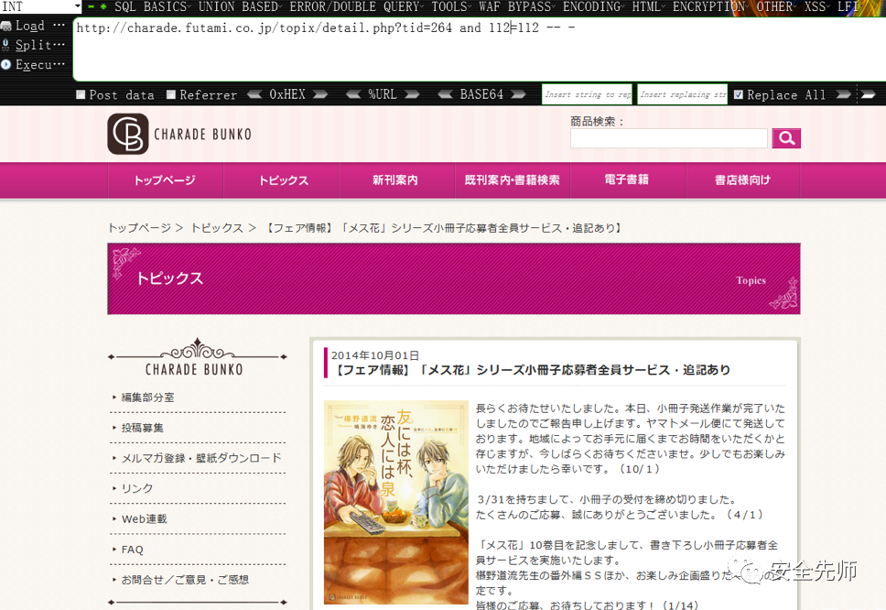Open the メルマガ登録・壁紙ダウンロード sidebar link

coord(201,458)
